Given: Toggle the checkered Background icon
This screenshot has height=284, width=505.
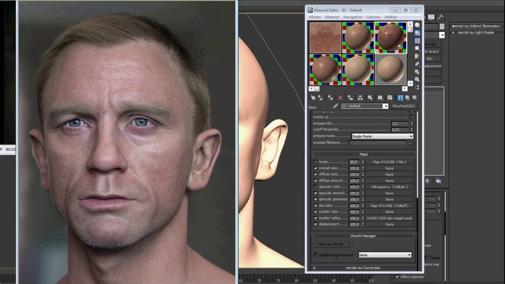Looking at the screenshot, I should (x=417, y=40).
